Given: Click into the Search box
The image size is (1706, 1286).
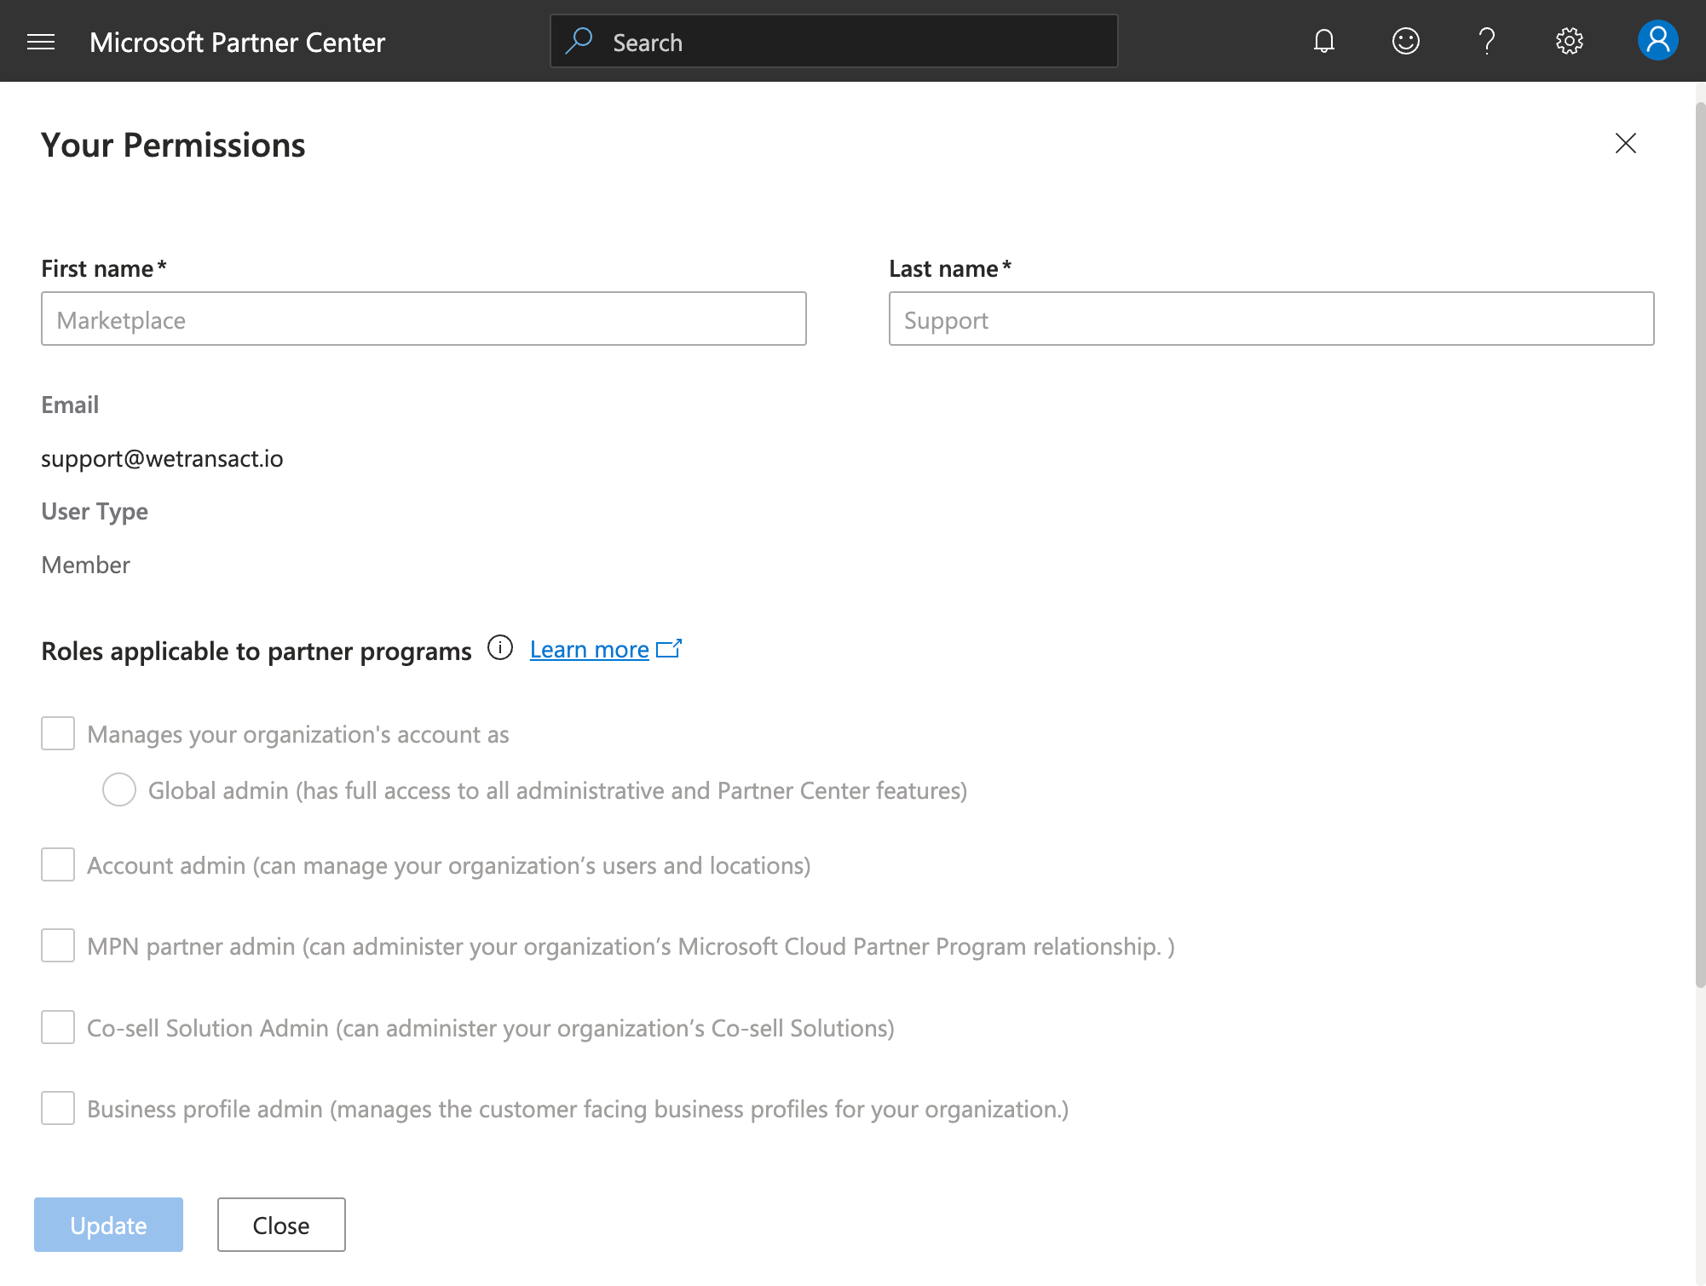Looking at the screenshot, I should (834, 41).
